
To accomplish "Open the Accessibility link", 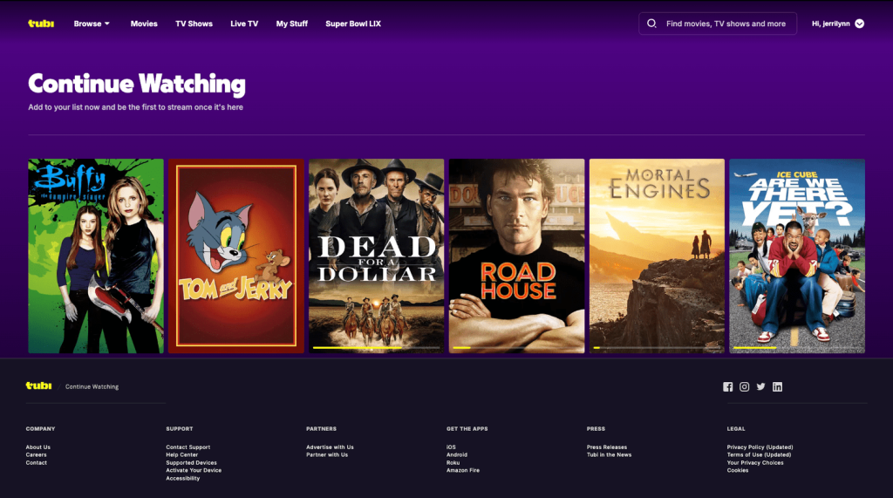I will [183, 478].
